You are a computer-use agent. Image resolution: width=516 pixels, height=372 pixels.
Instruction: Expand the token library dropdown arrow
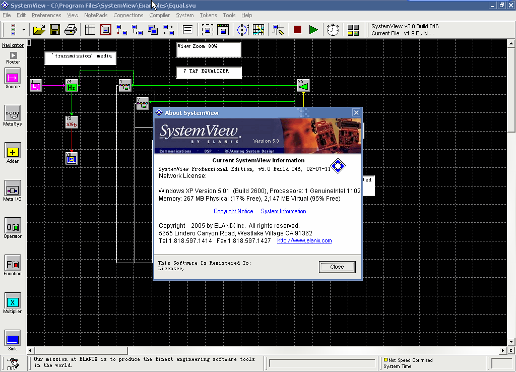(x=24, y=30)
